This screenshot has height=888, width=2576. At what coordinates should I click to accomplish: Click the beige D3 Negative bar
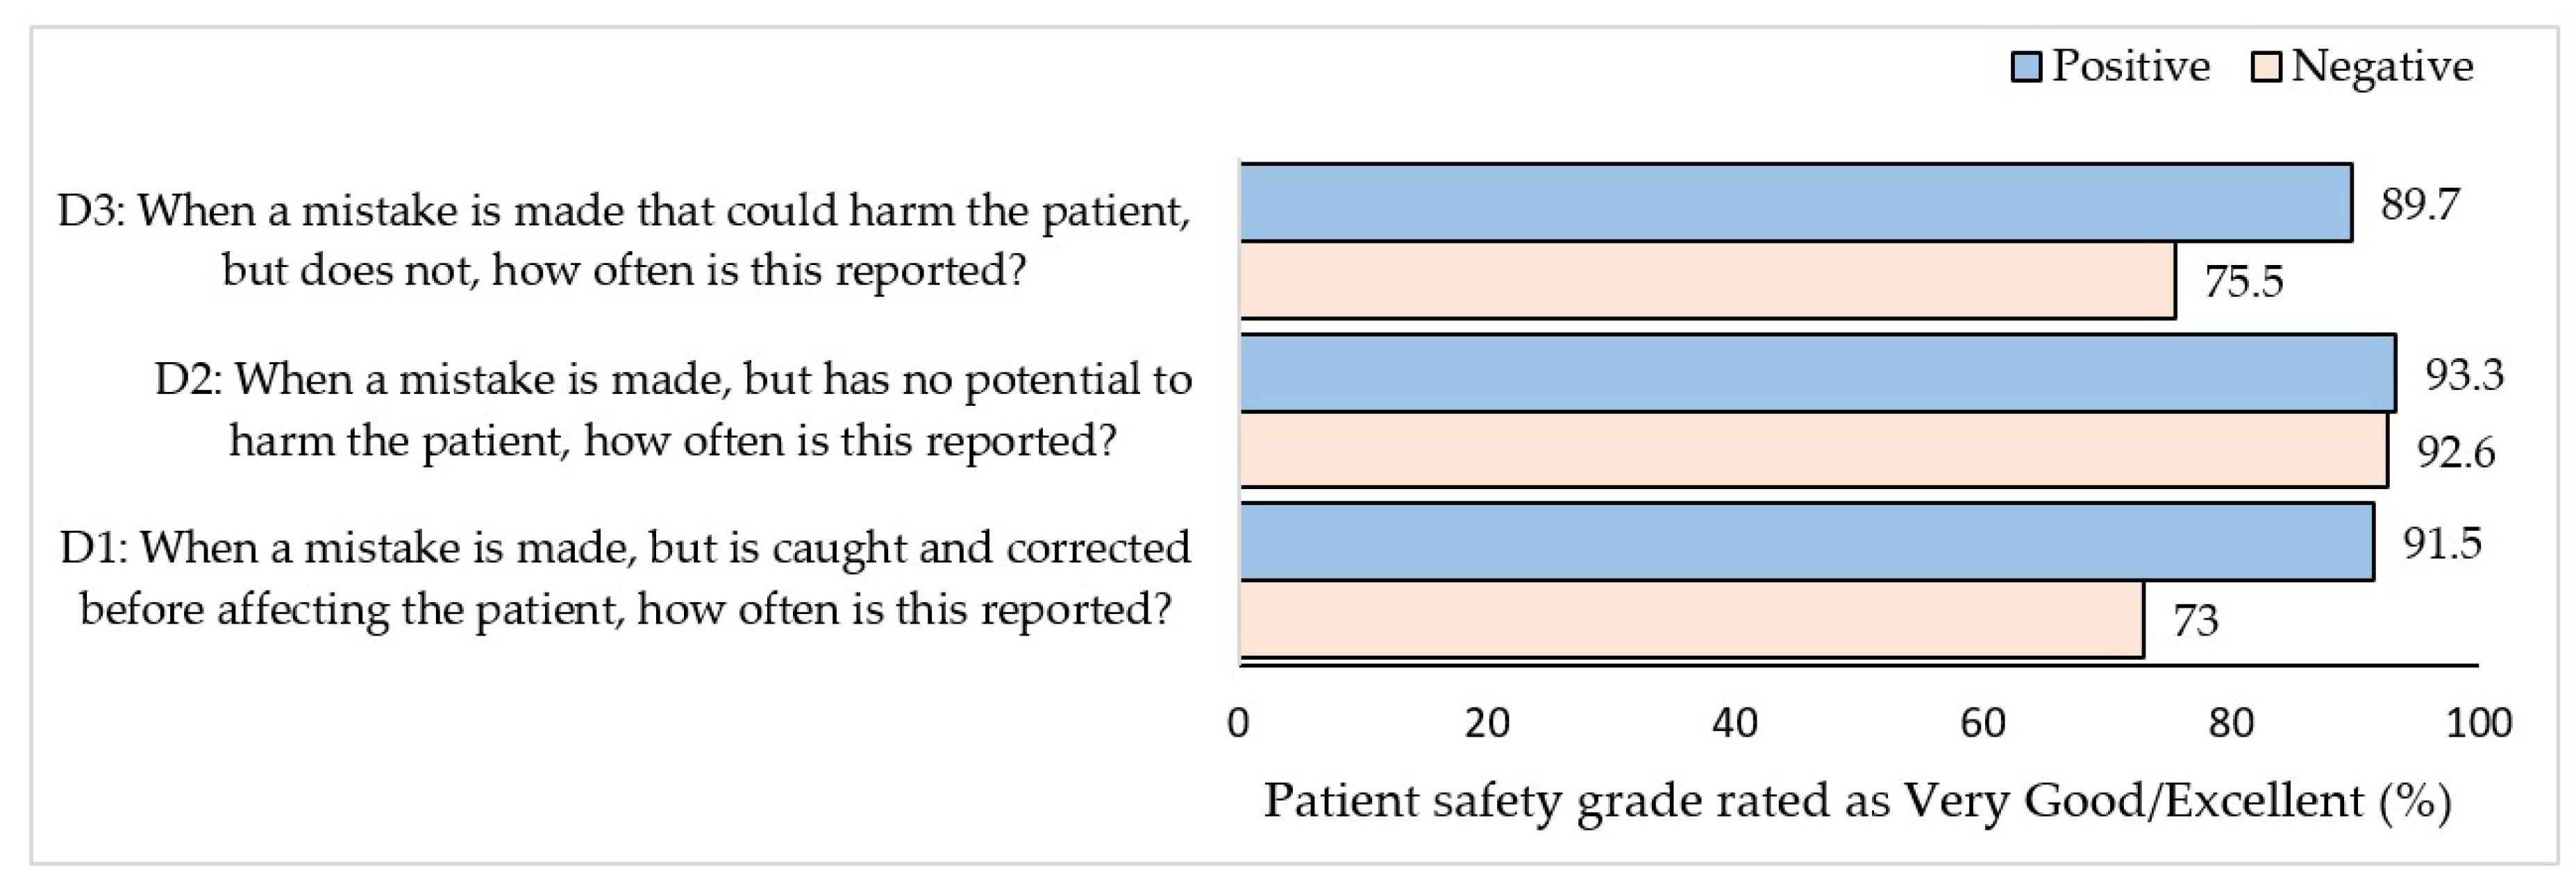pyautogui.click(x=1707, y=281)
